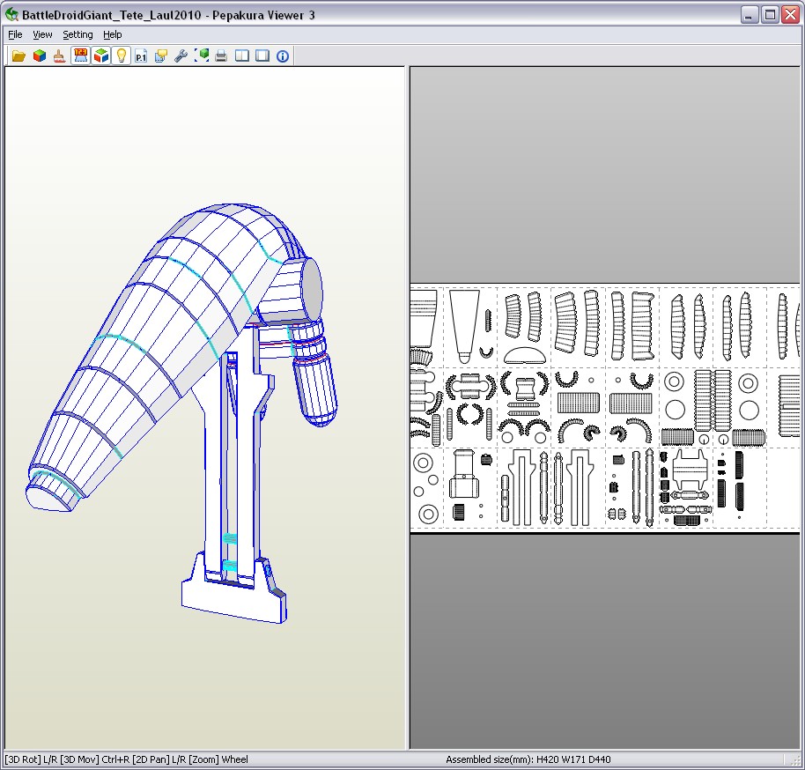Click the yellow note annotation icon

161,56
